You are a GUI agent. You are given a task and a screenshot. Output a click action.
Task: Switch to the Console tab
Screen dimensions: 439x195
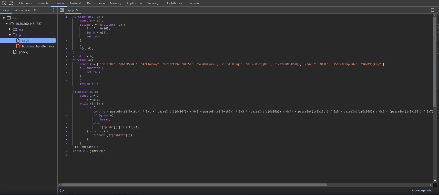[x=43, y=3]
